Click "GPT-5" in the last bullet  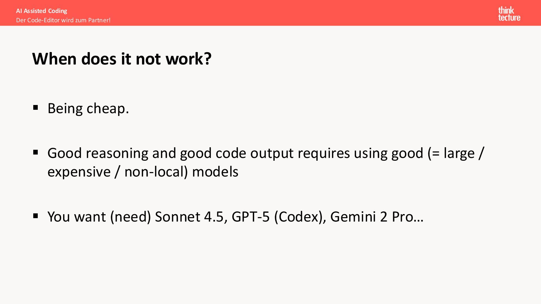click(250, 217)
